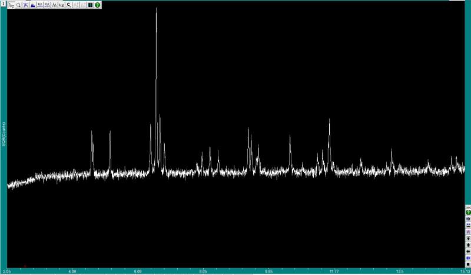Click the C toolbar icon
The image size is (471, 275).
point(68,5)
